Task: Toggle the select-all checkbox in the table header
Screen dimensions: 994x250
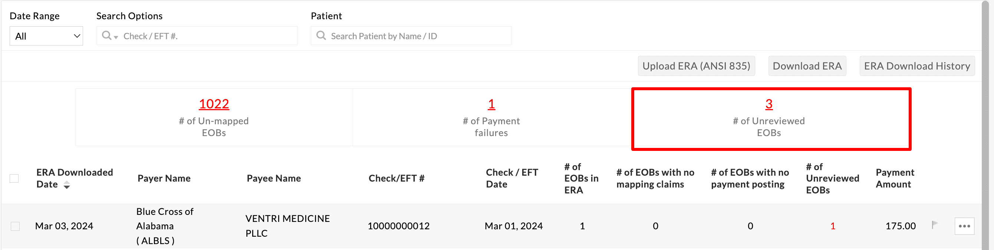Action: (15, 178)
